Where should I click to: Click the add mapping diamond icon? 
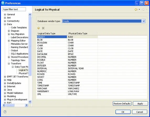click(x=39, y=28)
